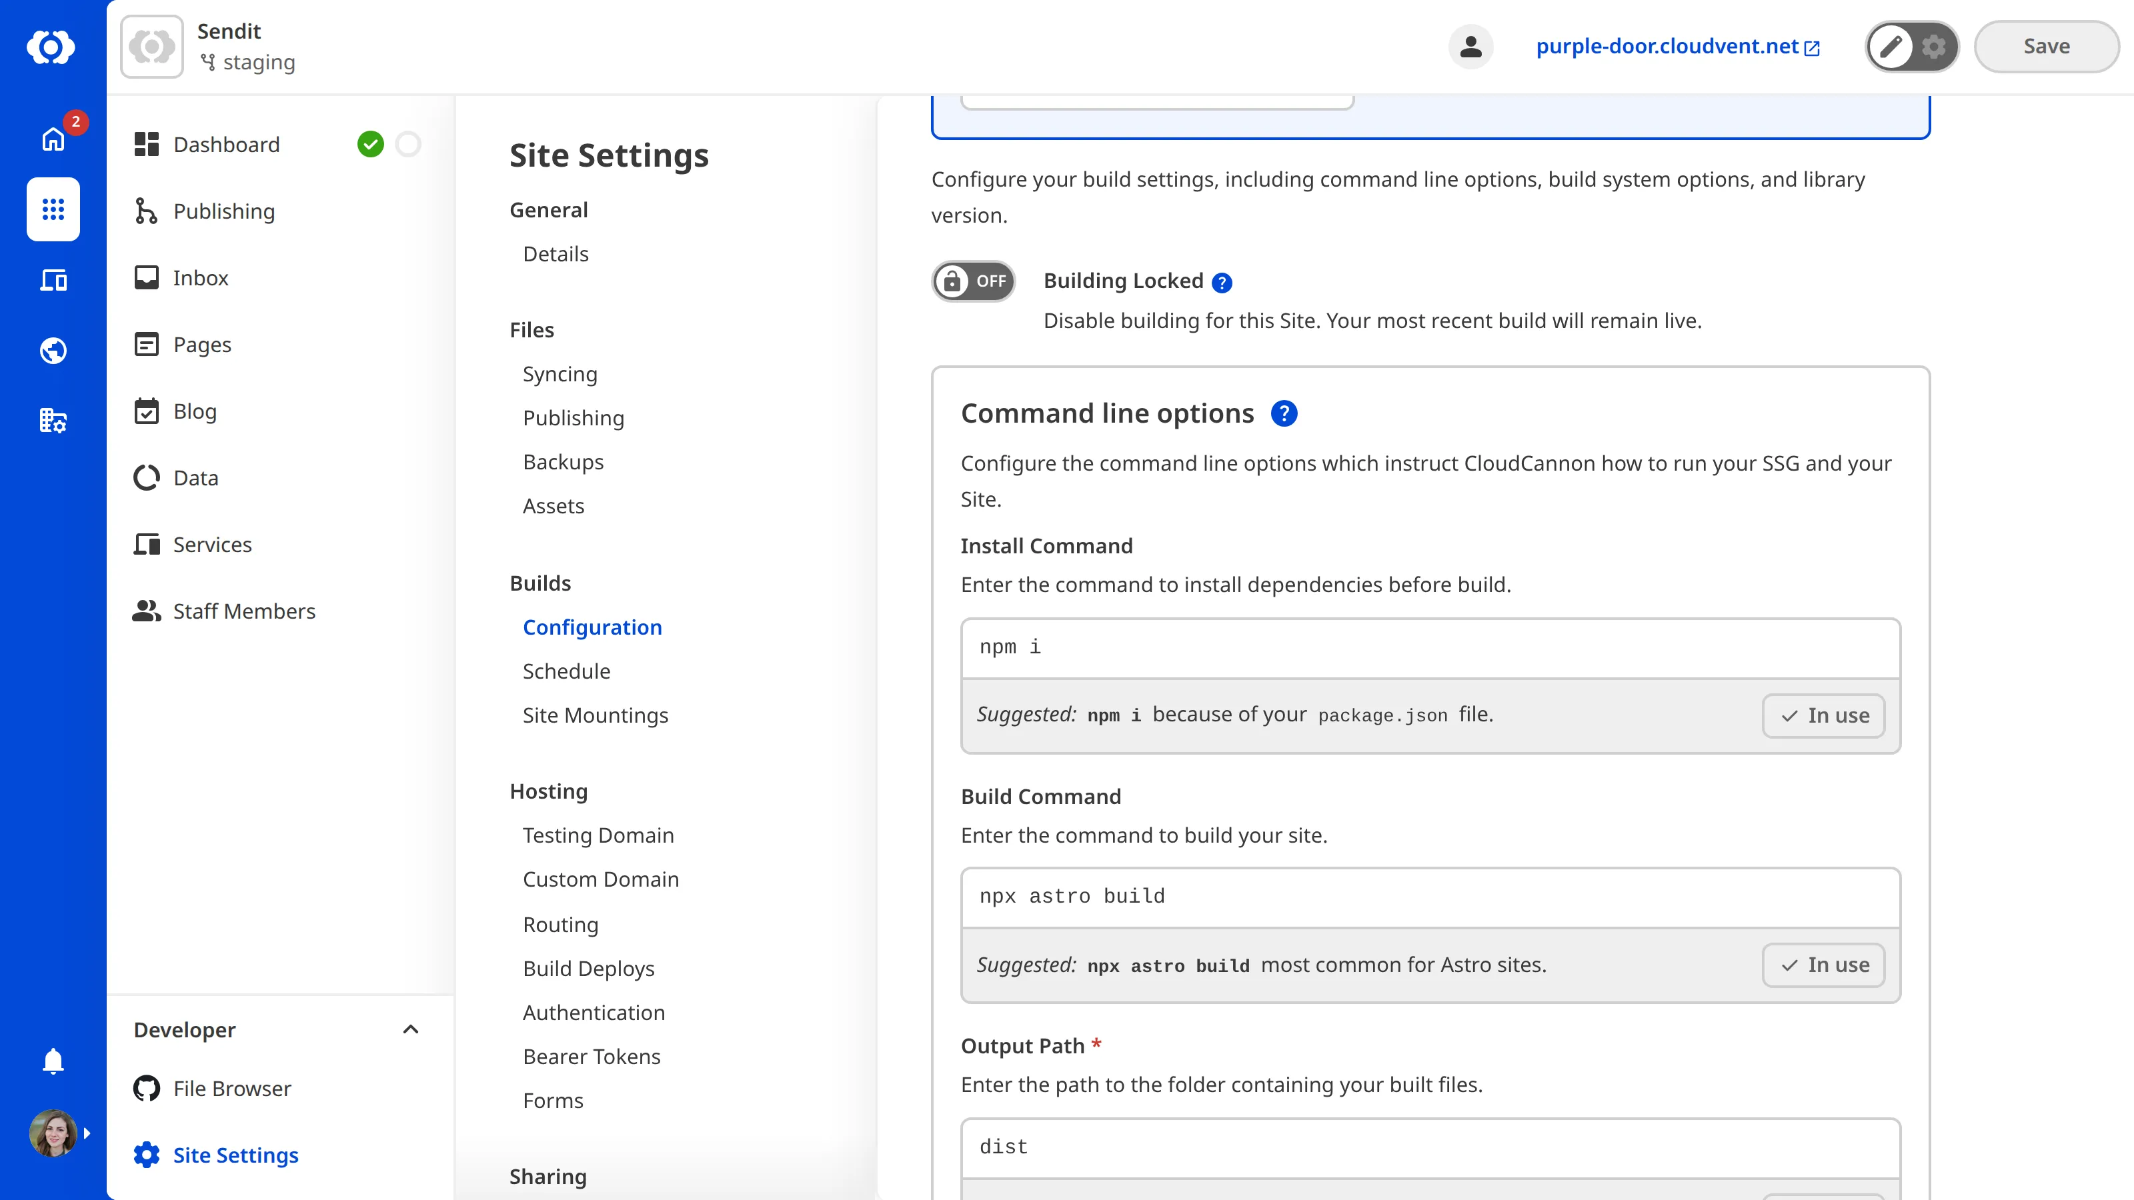
Task: Open the organization settings building icon
Action: 53,421
